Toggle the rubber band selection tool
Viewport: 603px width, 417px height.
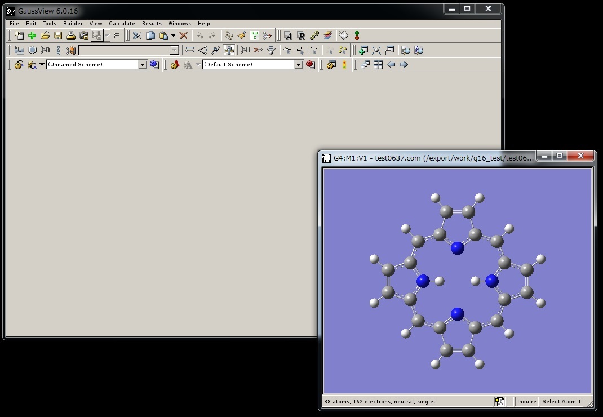[300, 50]
